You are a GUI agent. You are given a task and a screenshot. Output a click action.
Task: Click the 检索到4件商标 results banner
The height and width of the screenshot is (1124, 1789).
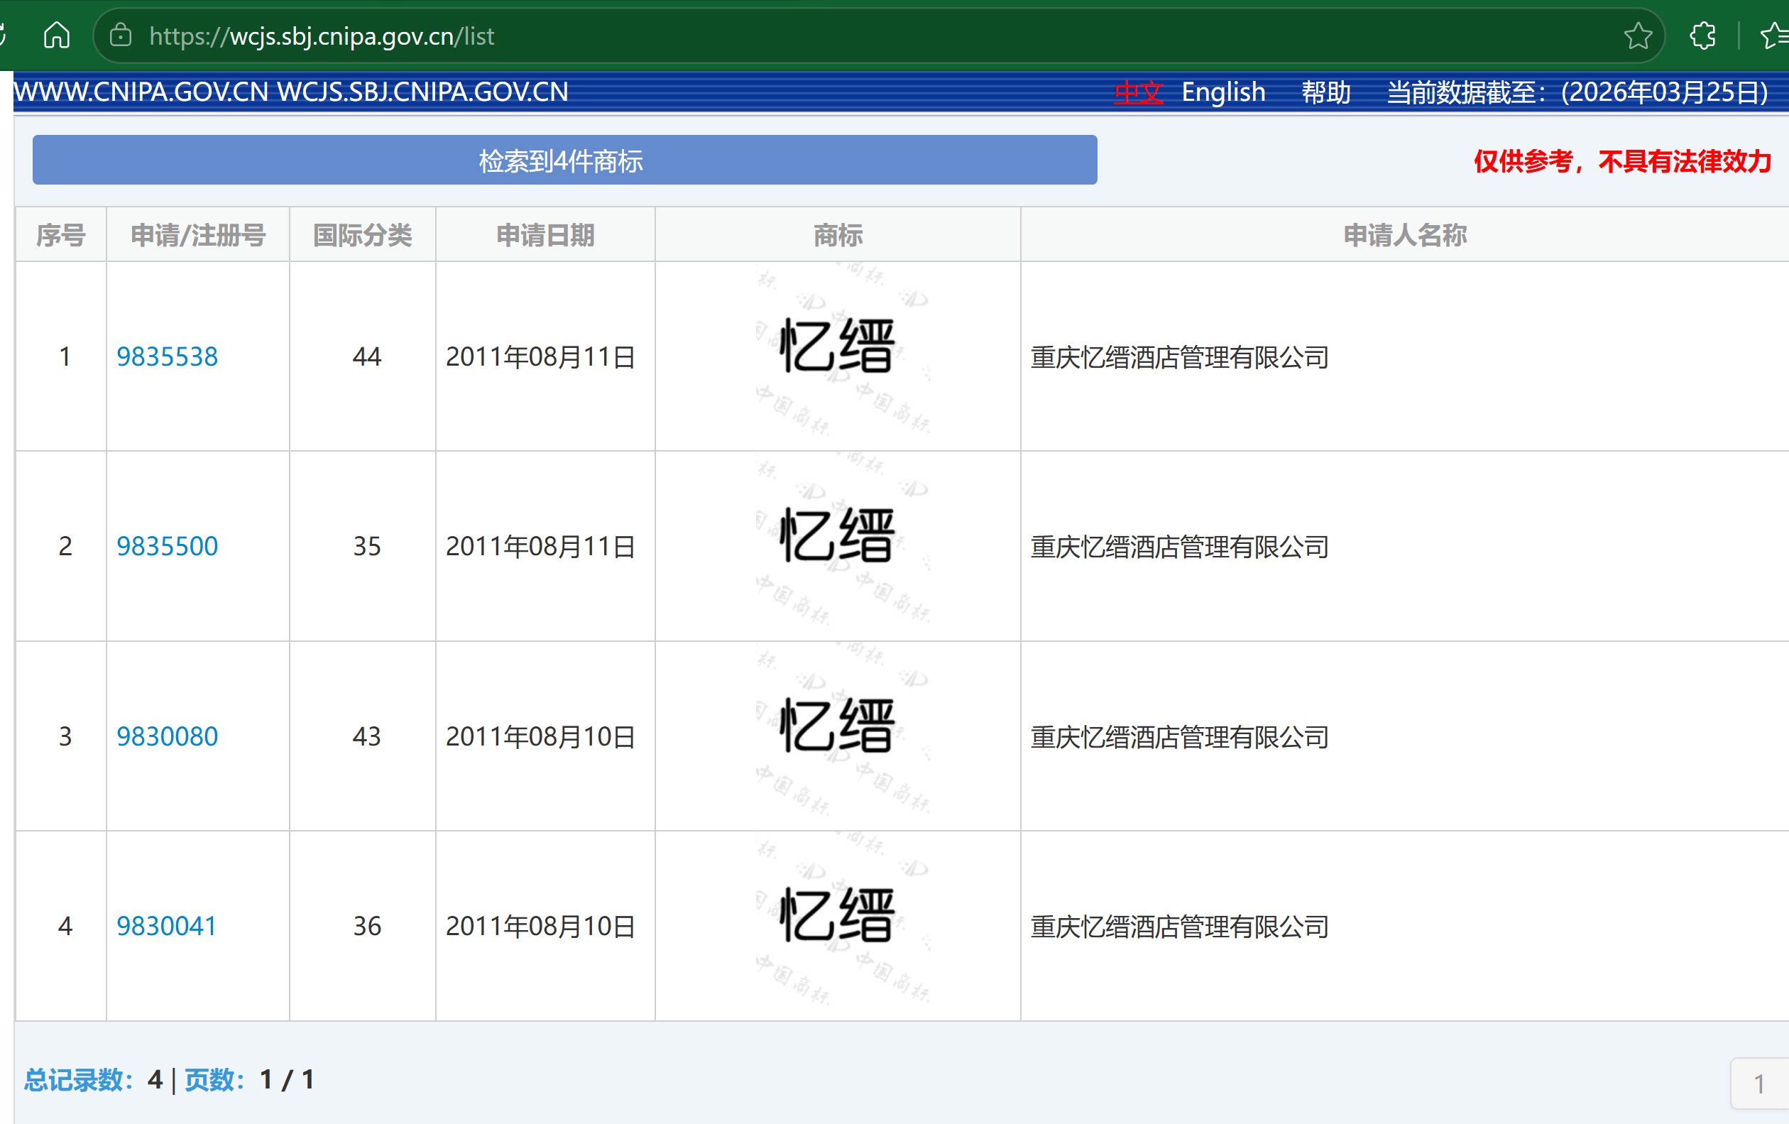point(564,160)
